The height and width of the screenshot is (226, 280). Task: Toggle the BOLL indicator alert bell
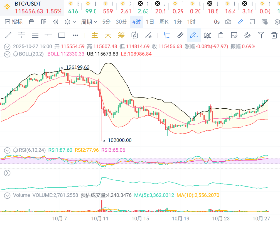(x=16, y=54)
